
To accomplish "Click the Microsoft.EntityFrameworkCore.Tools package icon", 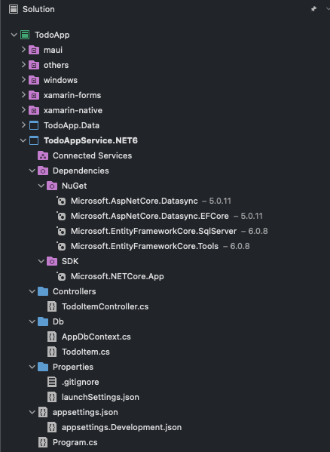I will click(61, 246).
